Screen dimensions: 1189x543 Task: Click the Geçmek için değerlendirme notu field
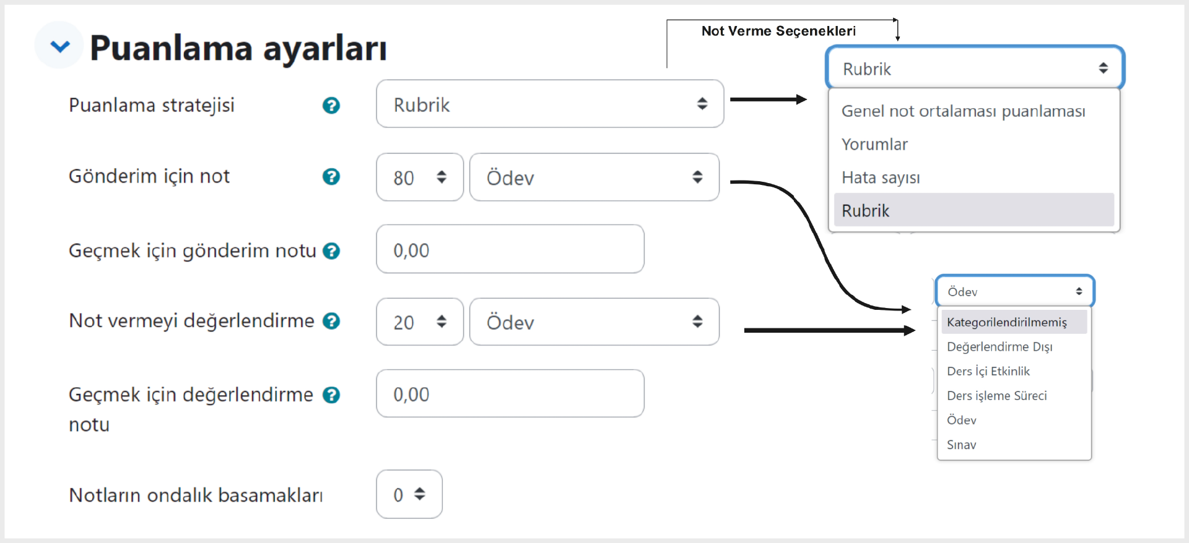(510, 393)
